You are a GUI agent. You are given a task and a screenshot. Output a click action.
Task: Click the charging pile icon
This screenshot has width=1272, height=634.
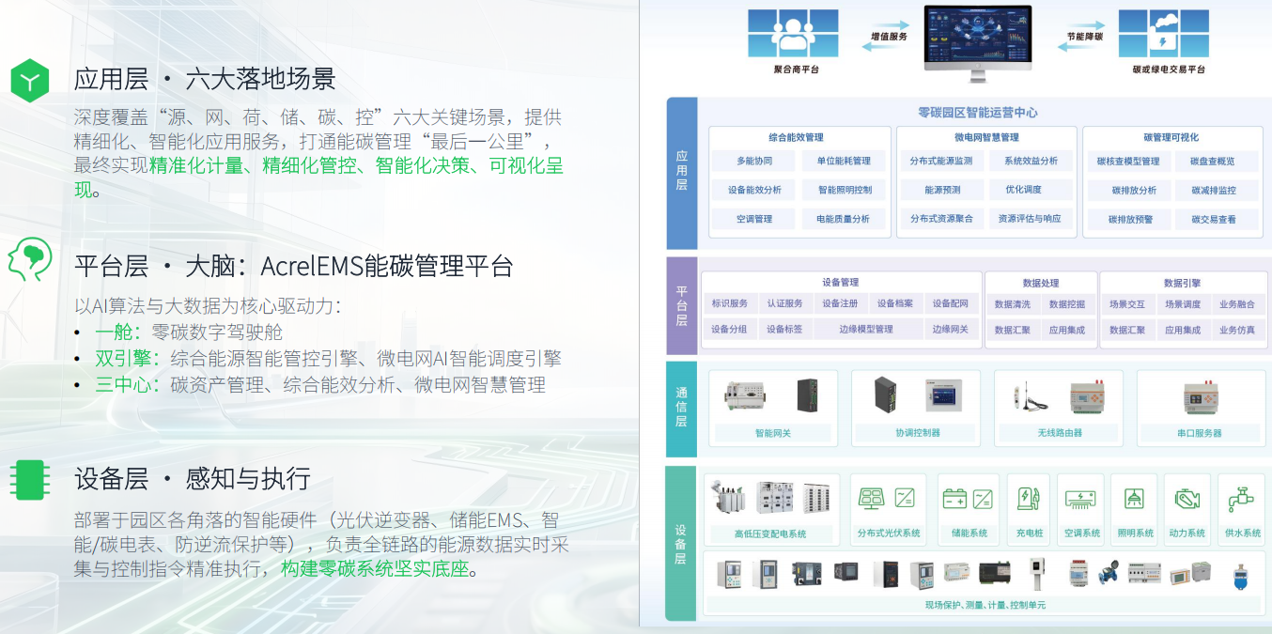(x=1028, y=499)
